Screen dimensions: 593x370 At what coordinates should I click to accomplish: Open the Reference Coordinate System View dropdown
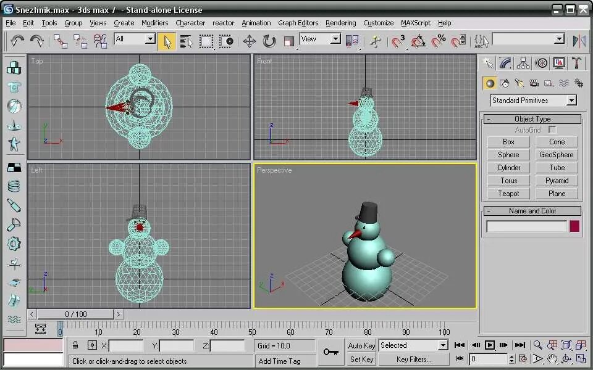(334, 41)
